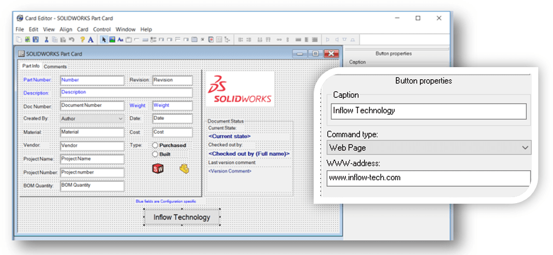Open the View menu

click(x=49, y=29)
